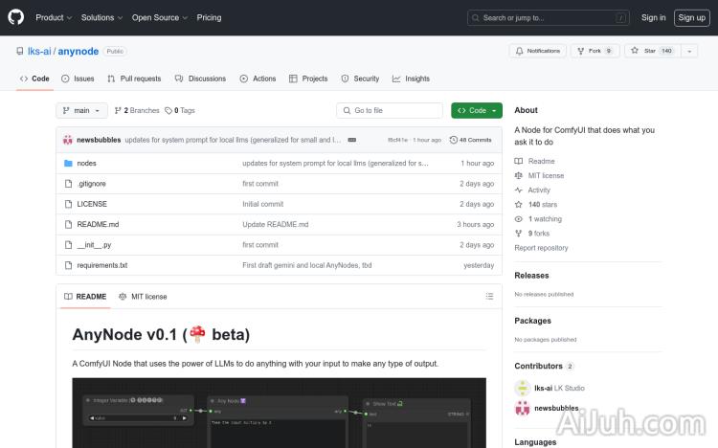The image size is (718, 448).
Task: Select the README tab in file viewer
Action: [85, 297]
